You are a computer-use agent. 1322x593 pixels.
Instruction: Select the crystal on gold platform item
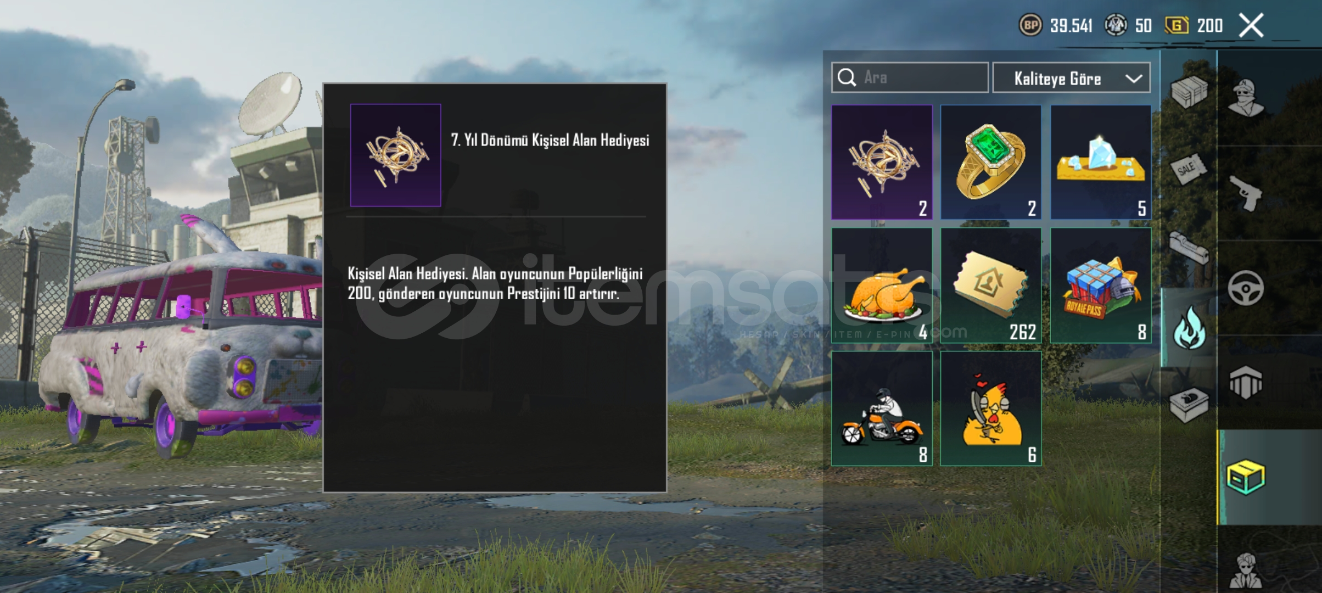pos(1101,163)
